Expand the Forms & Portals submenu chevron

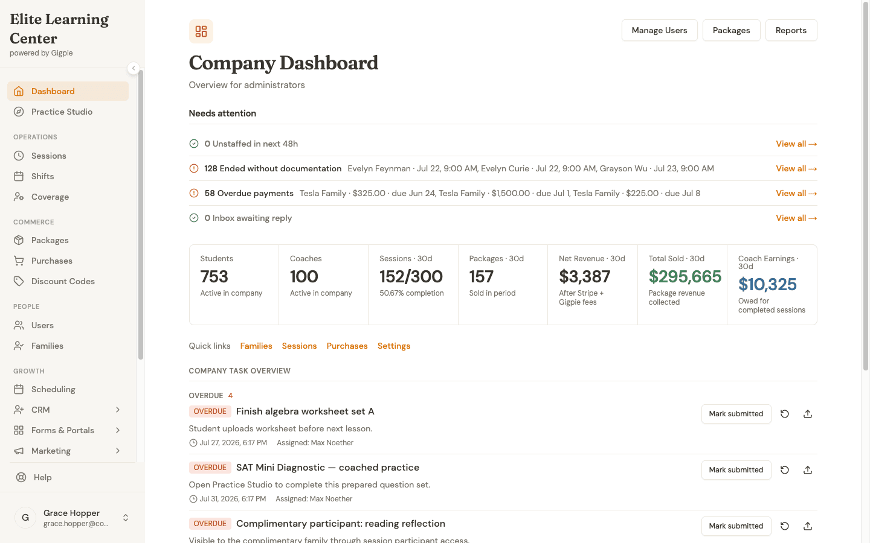point(118,430)
